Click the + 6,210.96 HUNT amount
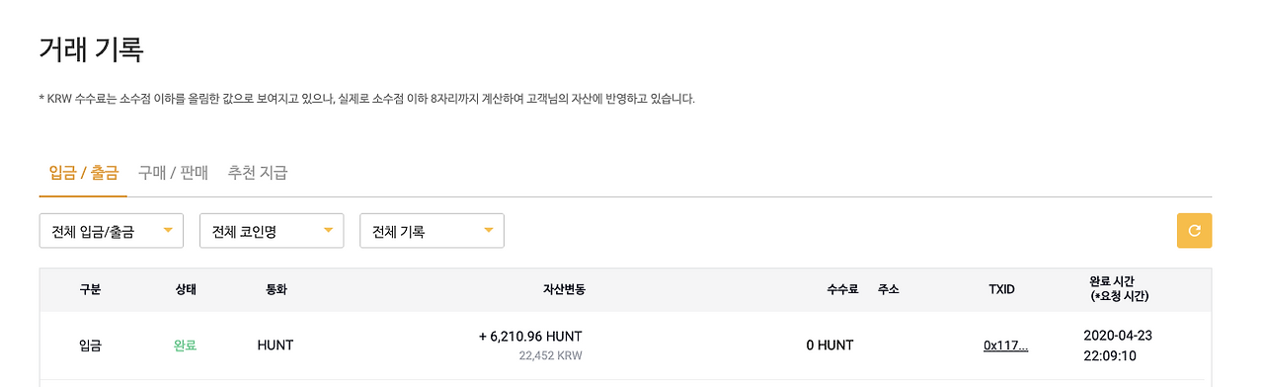Viewport: 1264px width, 387px height. (530, 336)
